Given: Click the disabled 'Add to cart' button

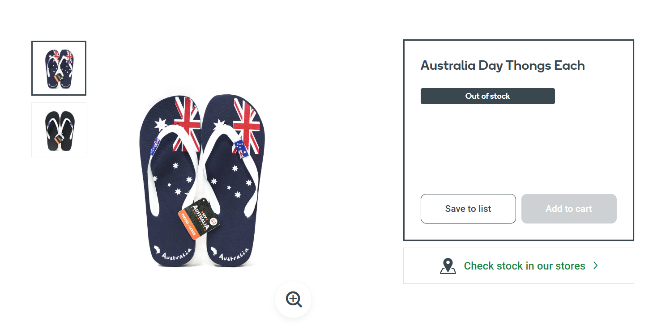Looking at the screenshot, I should pos(569,208).
